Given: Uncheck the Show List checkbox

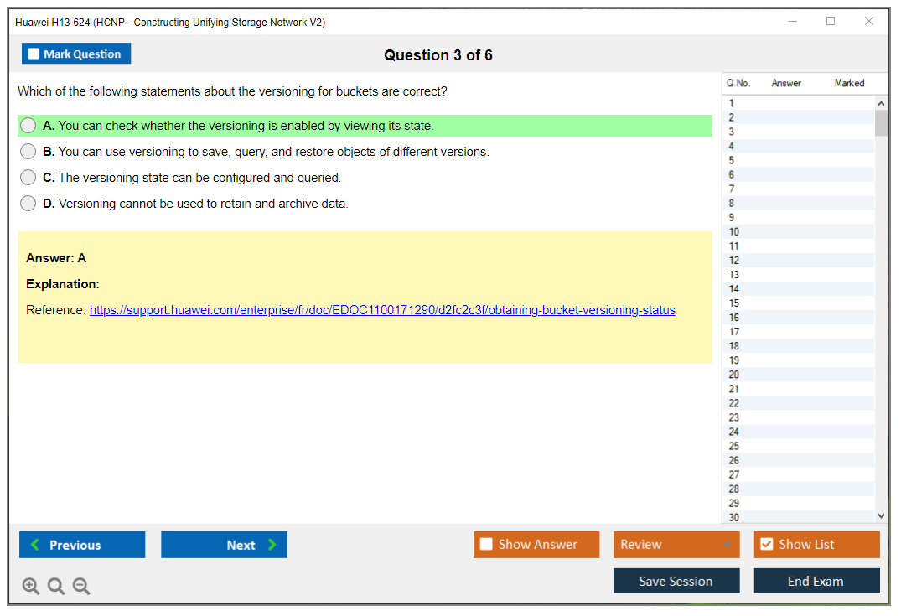Looking at the screenshot, I should click(766, 545).
